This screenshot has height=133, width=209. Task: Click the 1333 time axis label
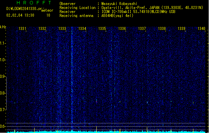(62, 28)
